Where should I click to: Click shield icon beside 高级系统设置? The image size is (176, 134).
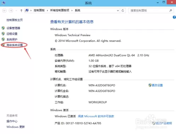tap(3, 45)
